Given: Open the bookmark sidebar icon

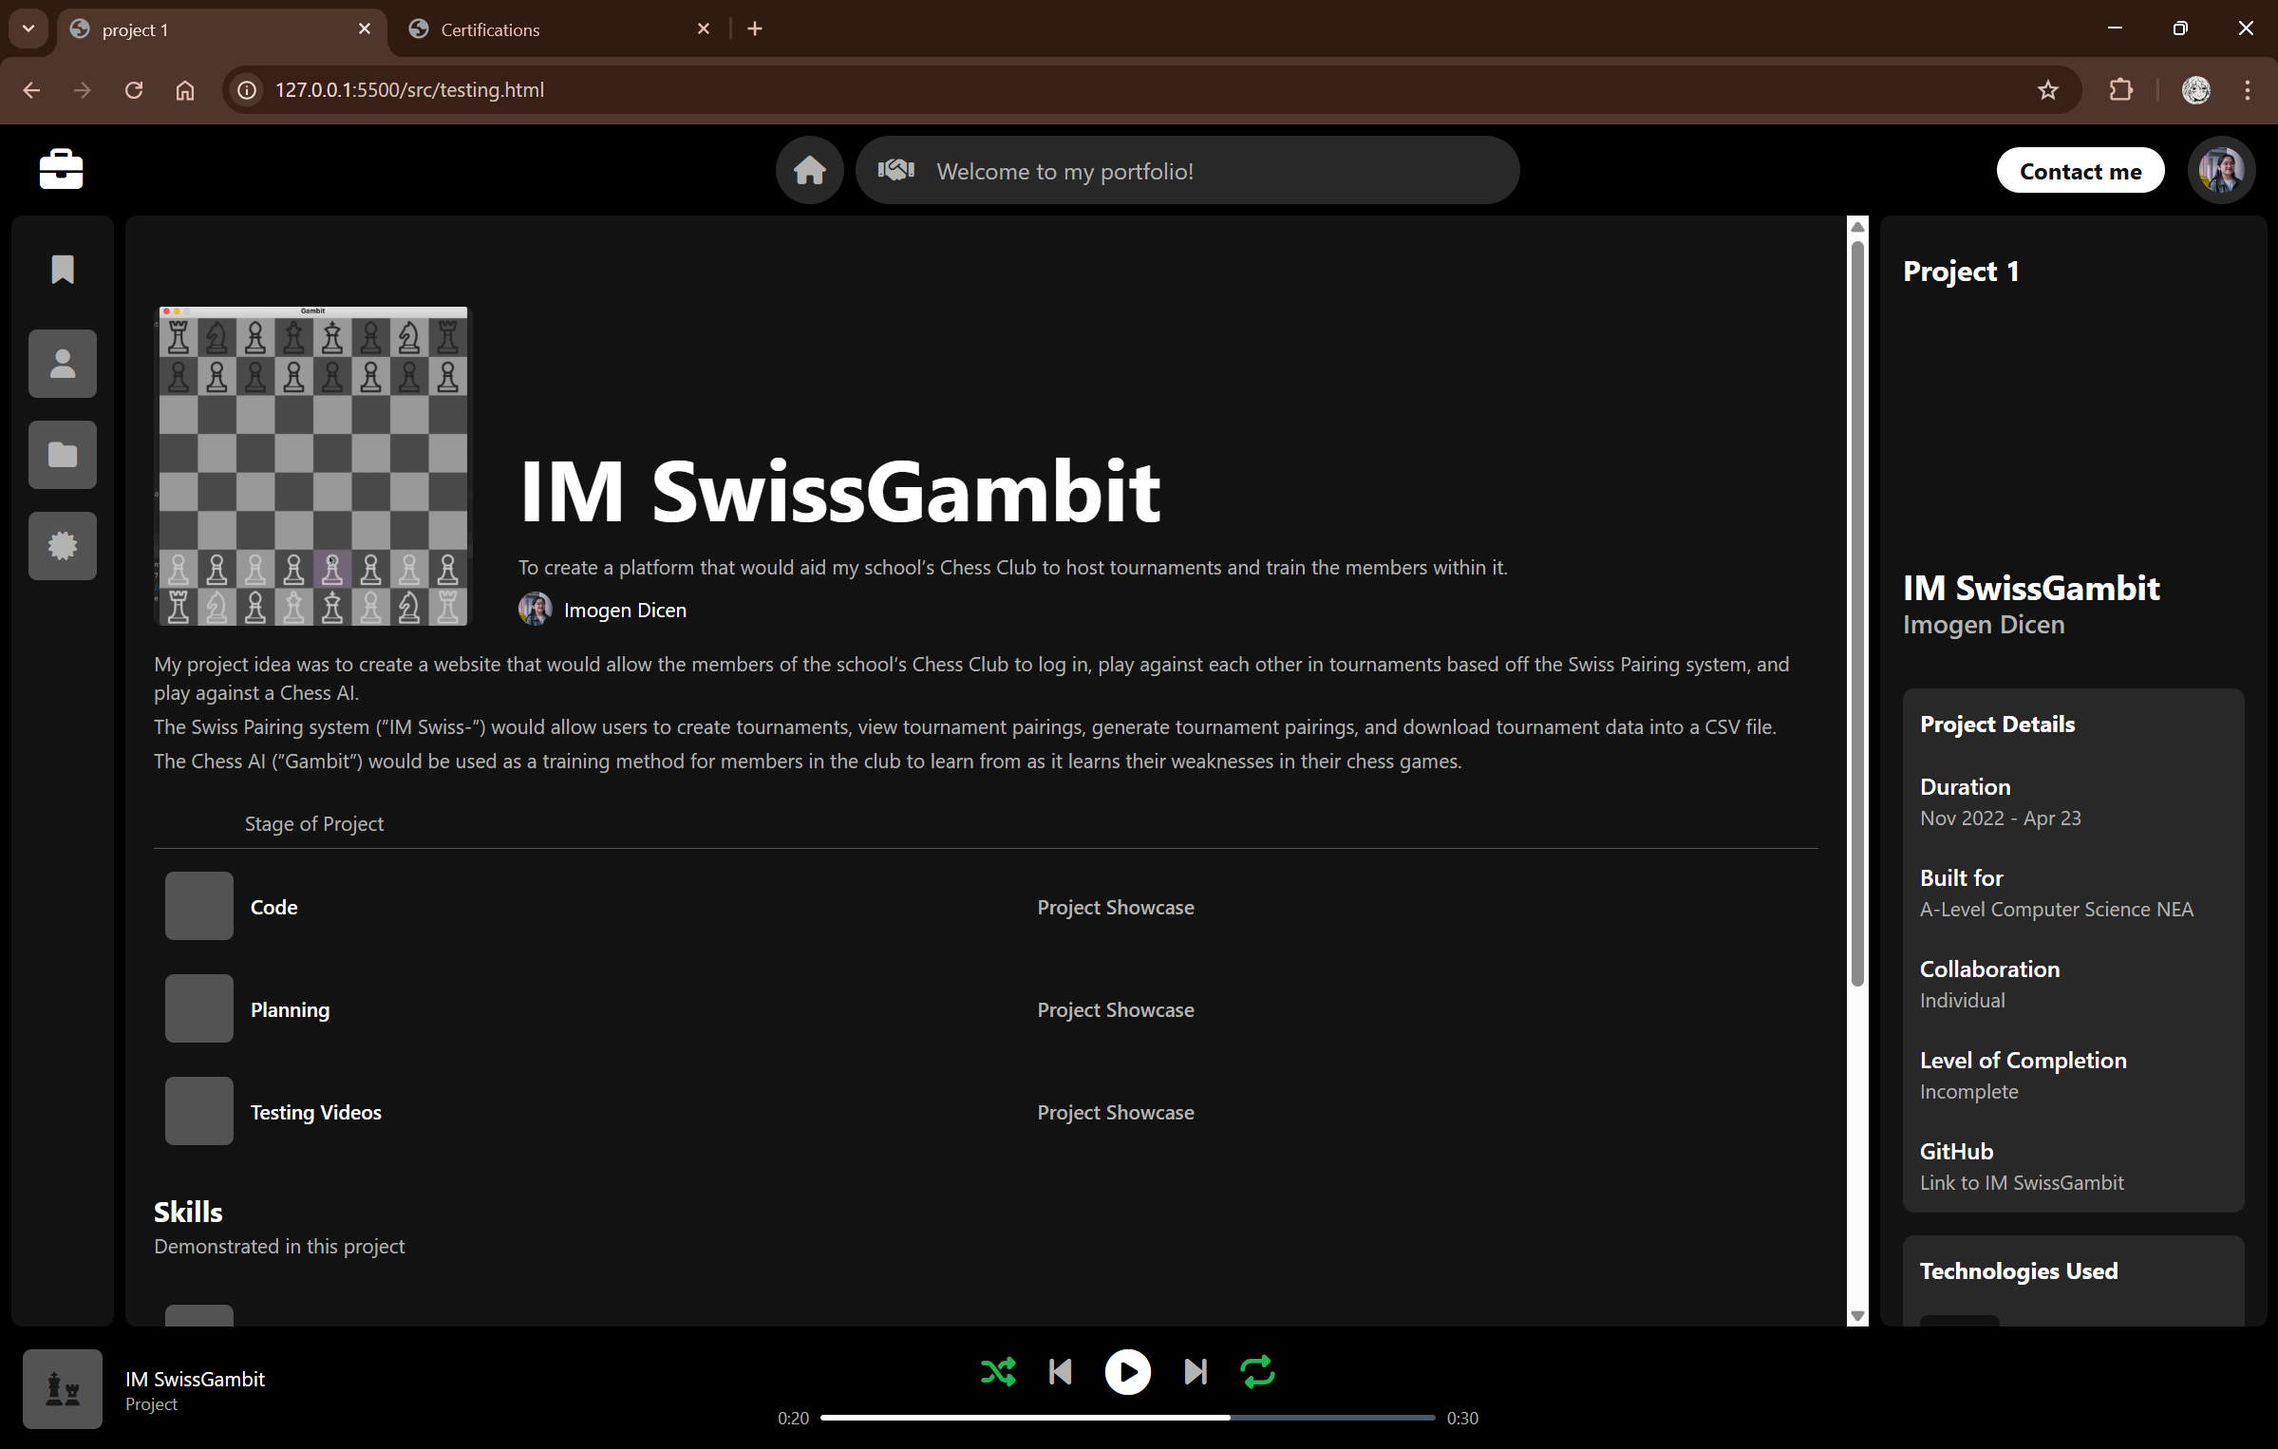Looking at the screenshot, I should click(x=63, y=270).
